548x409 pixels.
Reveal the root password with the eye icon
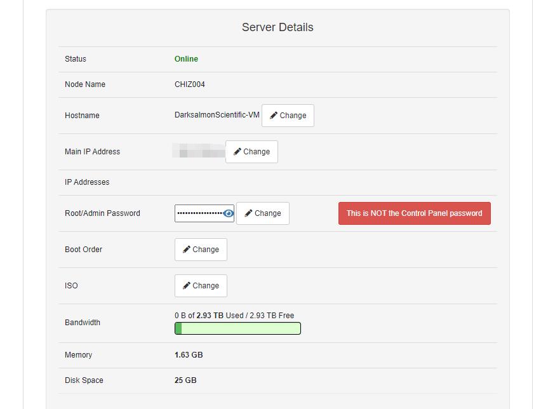click(229, 213)
